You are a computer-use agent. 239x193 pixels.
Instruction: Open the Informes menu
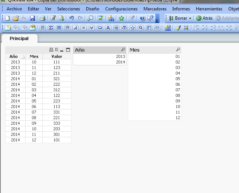click(181, 9)
